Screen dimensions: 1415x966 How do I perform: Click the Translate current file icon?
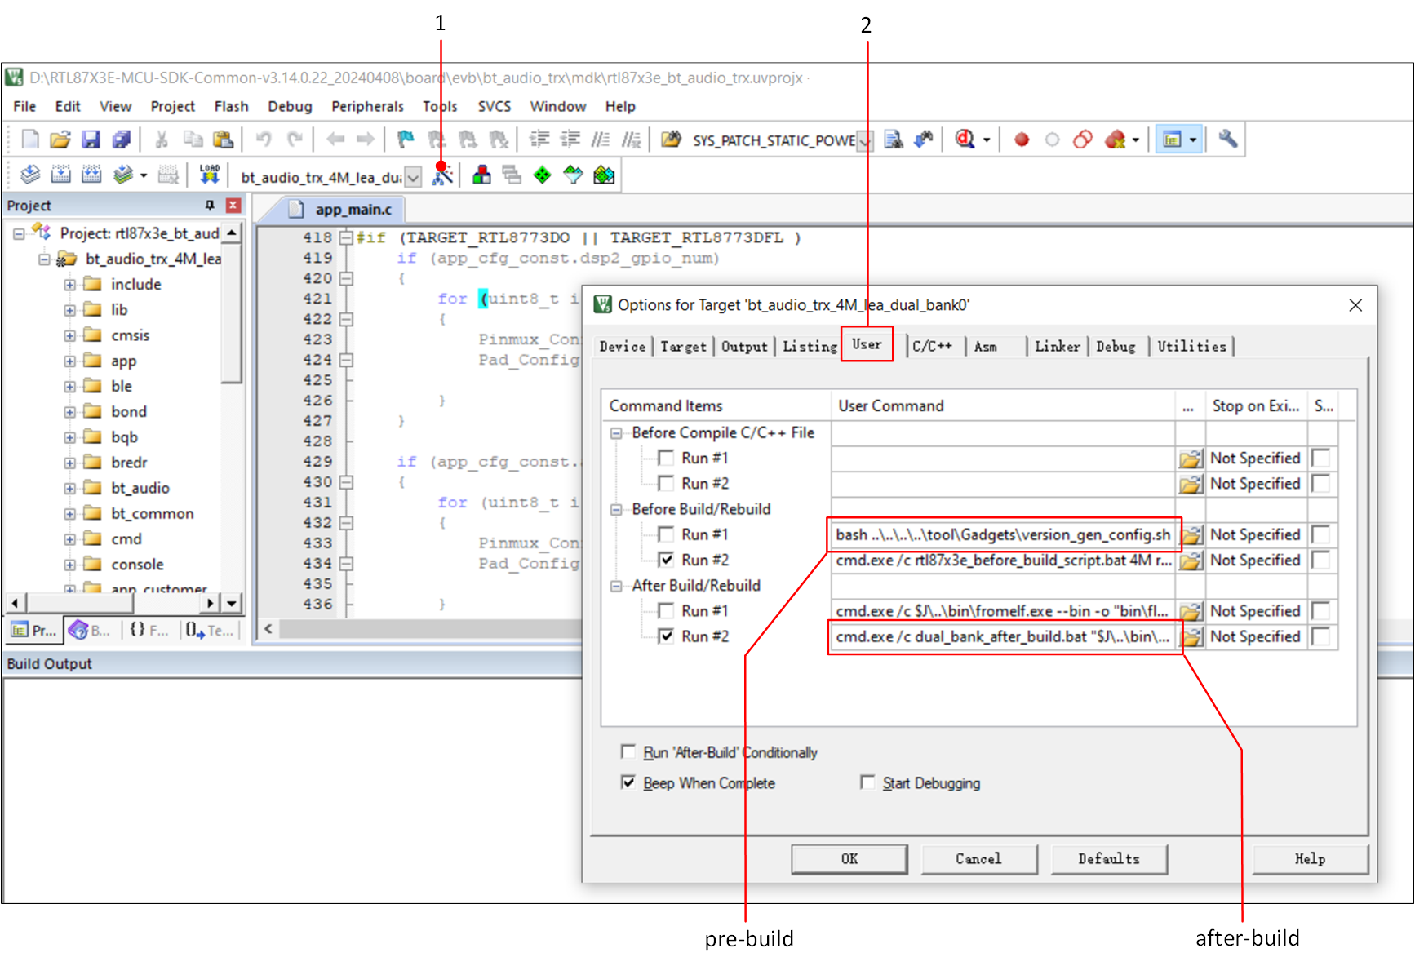click(30, 175)
